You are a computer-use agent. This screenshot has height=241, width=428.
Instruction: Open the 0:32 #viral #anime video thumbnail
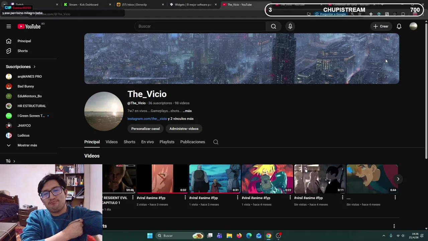pos(163,179)
